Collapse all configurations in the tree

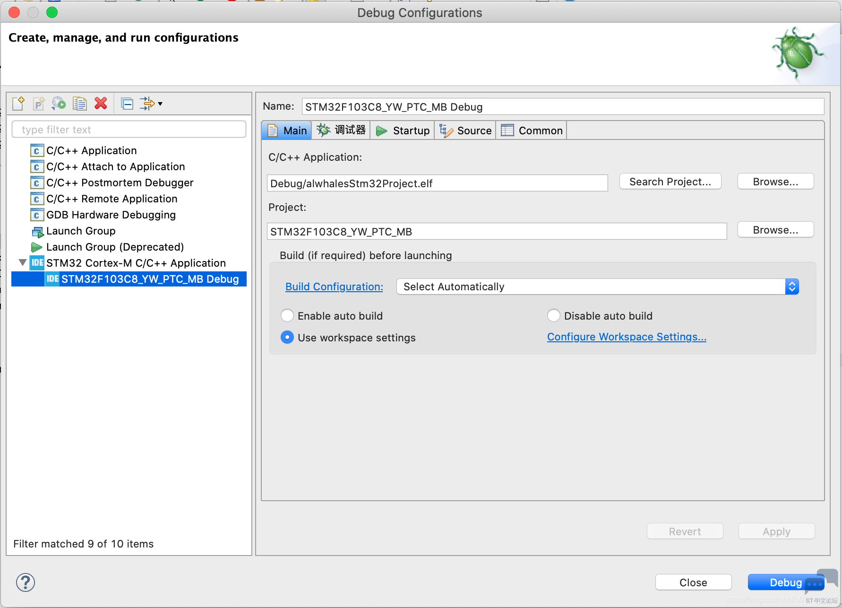coord(127,104)
